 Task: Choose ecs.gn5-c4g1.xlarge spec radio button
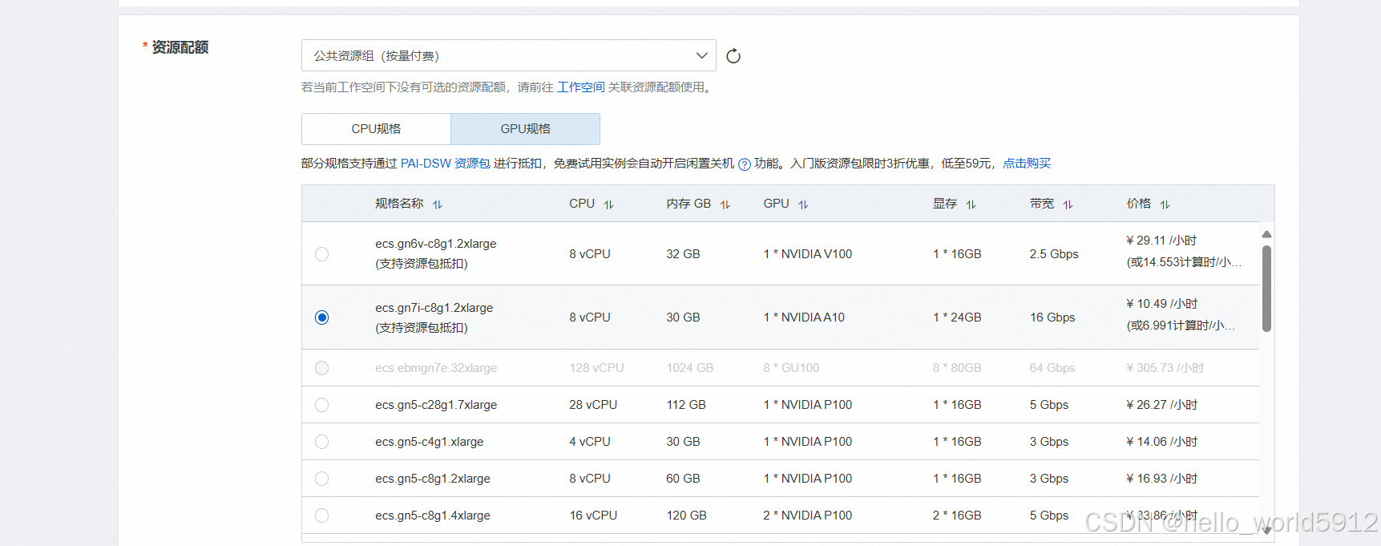(322, 442)
